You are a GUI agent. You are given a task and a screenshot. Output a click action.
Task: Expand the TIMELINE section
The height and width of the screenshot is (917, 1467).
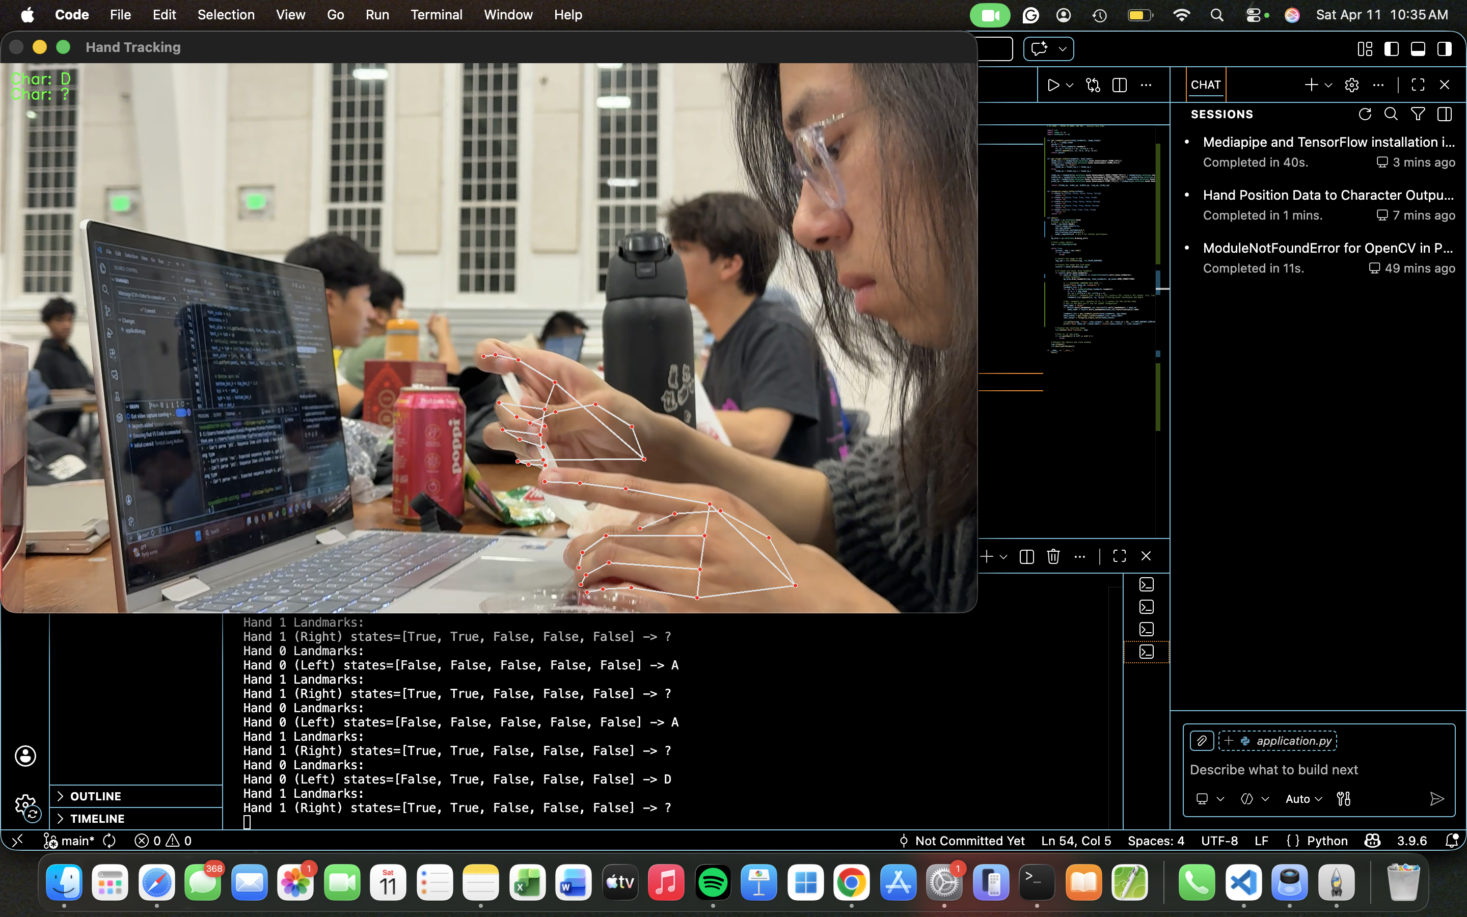[97, 818]
